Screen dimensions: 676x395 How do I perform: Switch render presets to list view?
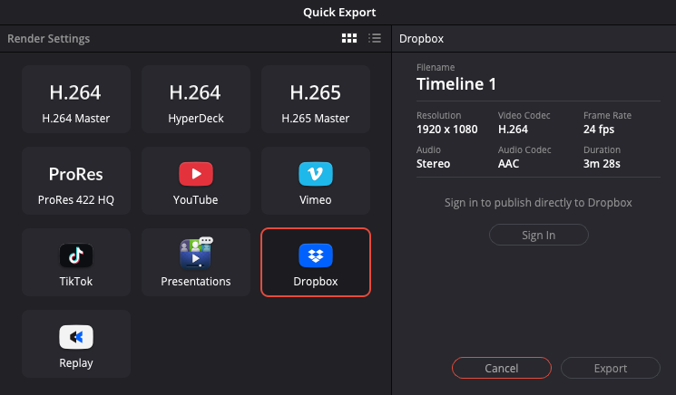[x=375, y=39]
